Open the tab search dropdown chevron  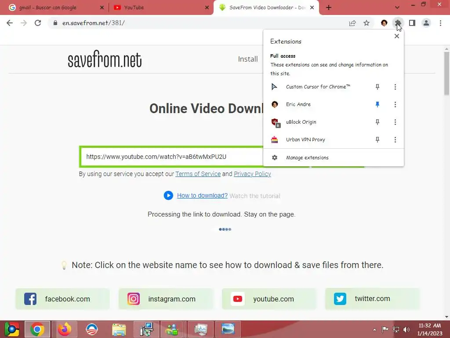point(397,7)
